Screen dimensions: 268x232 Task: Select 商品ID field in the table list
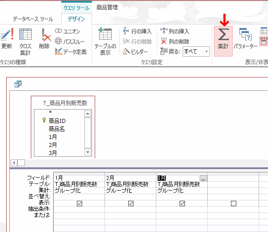pos(57,121)
